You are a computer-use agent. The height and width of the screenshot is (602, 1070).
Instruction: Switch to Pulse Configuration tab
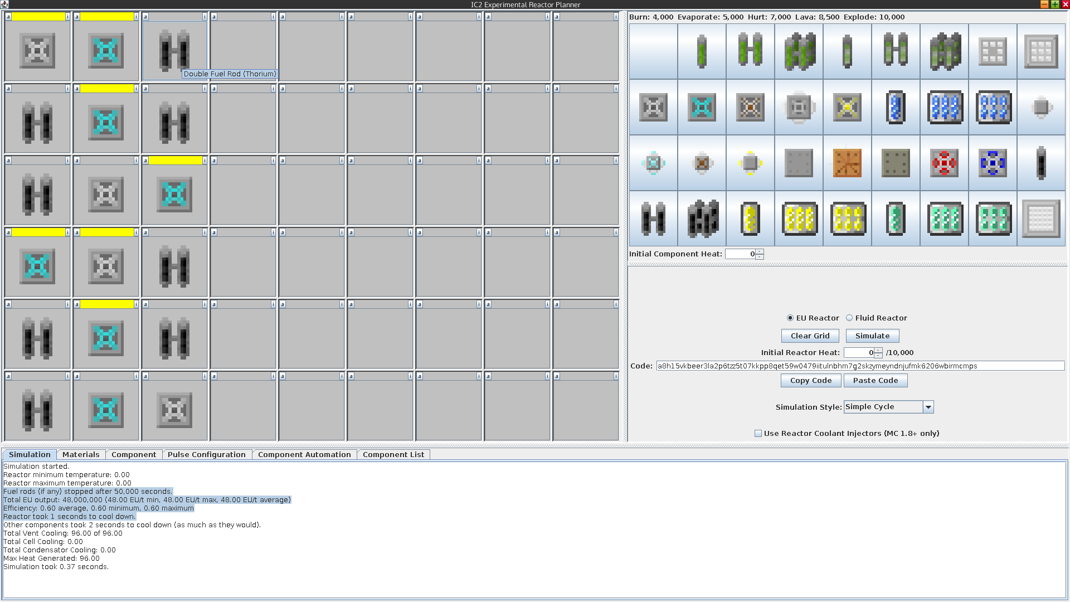pyautogui.click(x=206, y=454)
